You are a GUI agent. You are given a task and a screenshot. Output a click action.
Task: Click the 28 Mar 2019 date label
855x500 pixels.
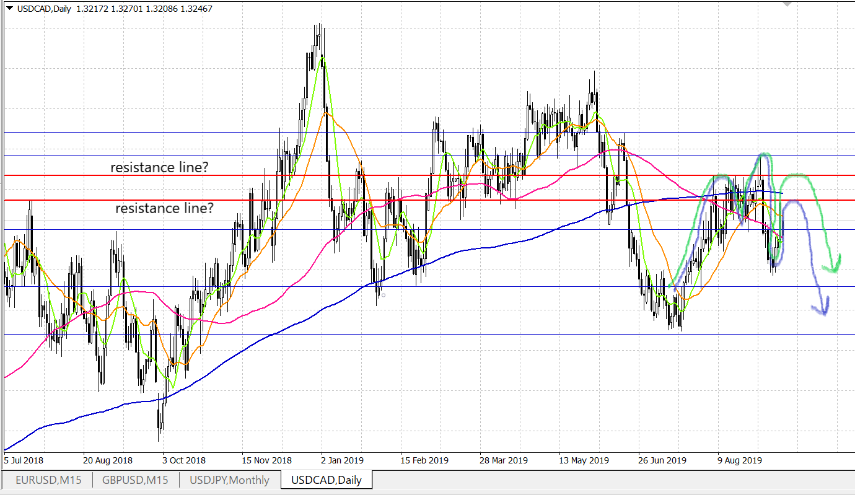(504, 460)
